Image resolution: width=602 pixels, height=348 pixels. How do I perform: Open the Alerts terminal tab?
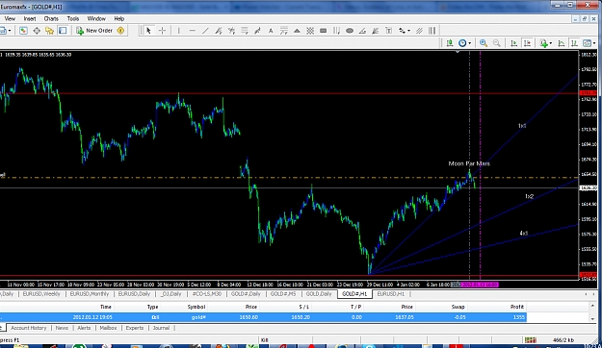tap(84, 328)
